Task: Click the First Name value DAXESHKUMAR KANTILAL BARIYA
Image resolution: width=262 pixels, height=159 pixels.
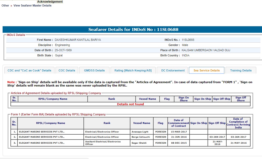Action: pyautogui.click(x=78, y=40)
